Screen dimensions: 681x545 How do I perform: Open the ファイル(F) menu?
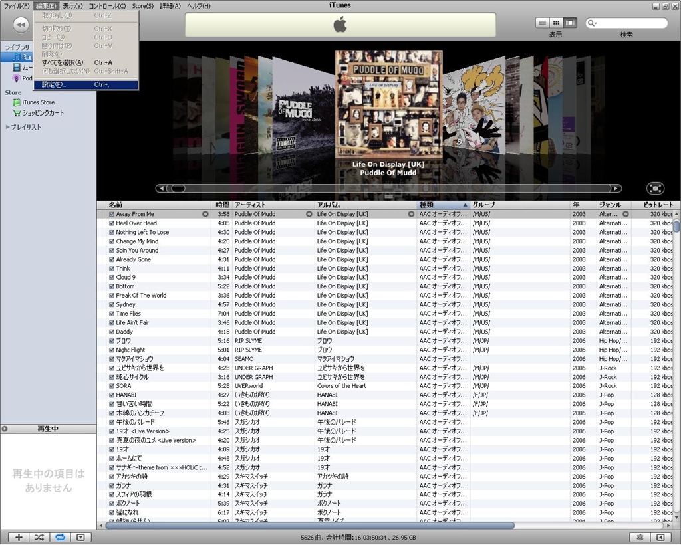pos(17,5)
